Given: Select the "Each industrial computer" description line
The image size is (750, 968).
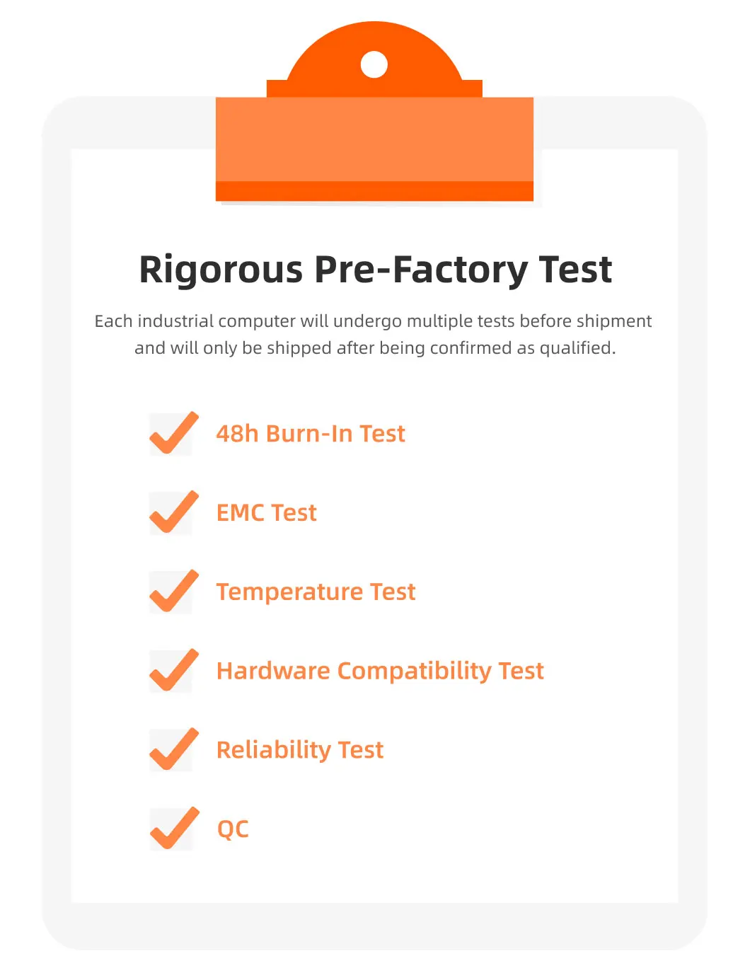Looking at the screenshot, I should [373, 321].
